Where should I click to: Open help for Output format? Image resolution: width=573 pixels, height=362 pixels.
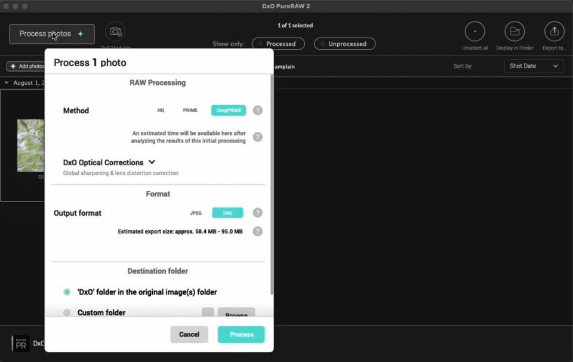[258, 213]
